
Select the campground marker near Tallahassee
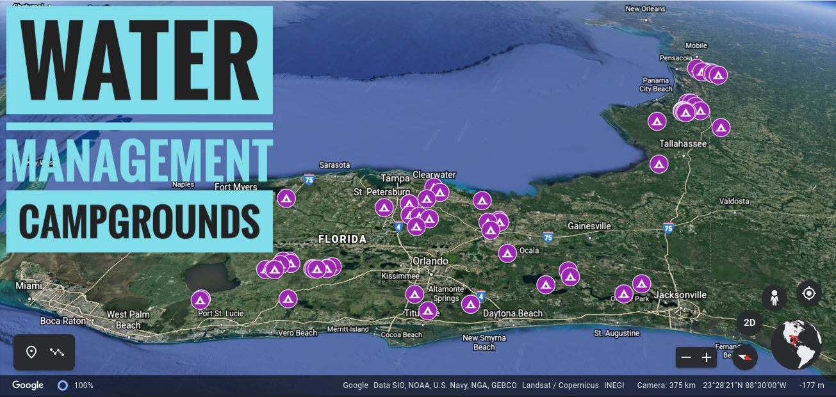659,164
